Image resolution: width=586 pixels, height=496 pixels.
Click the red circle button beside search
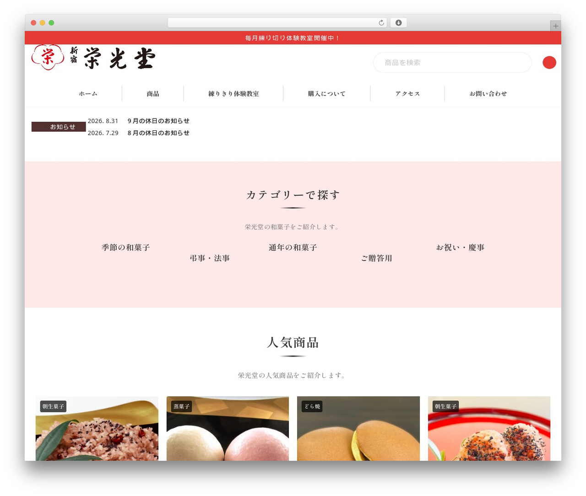pos(549,63)
